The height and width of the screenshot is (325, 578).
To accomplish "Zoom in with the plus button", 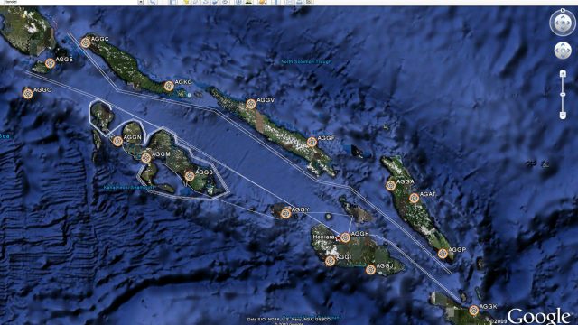I will tap(563, 73).
